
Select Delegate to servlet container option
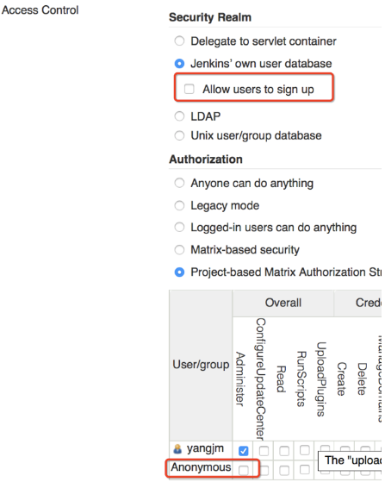[x=179, y=41]
